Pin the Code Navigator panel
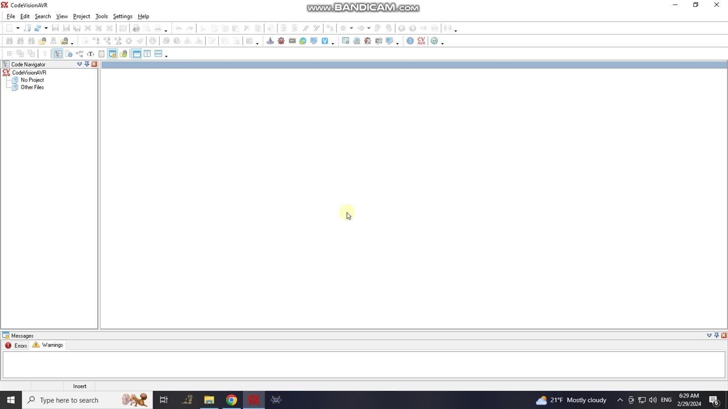Screen dimensions: 728x409 (87, 64)
